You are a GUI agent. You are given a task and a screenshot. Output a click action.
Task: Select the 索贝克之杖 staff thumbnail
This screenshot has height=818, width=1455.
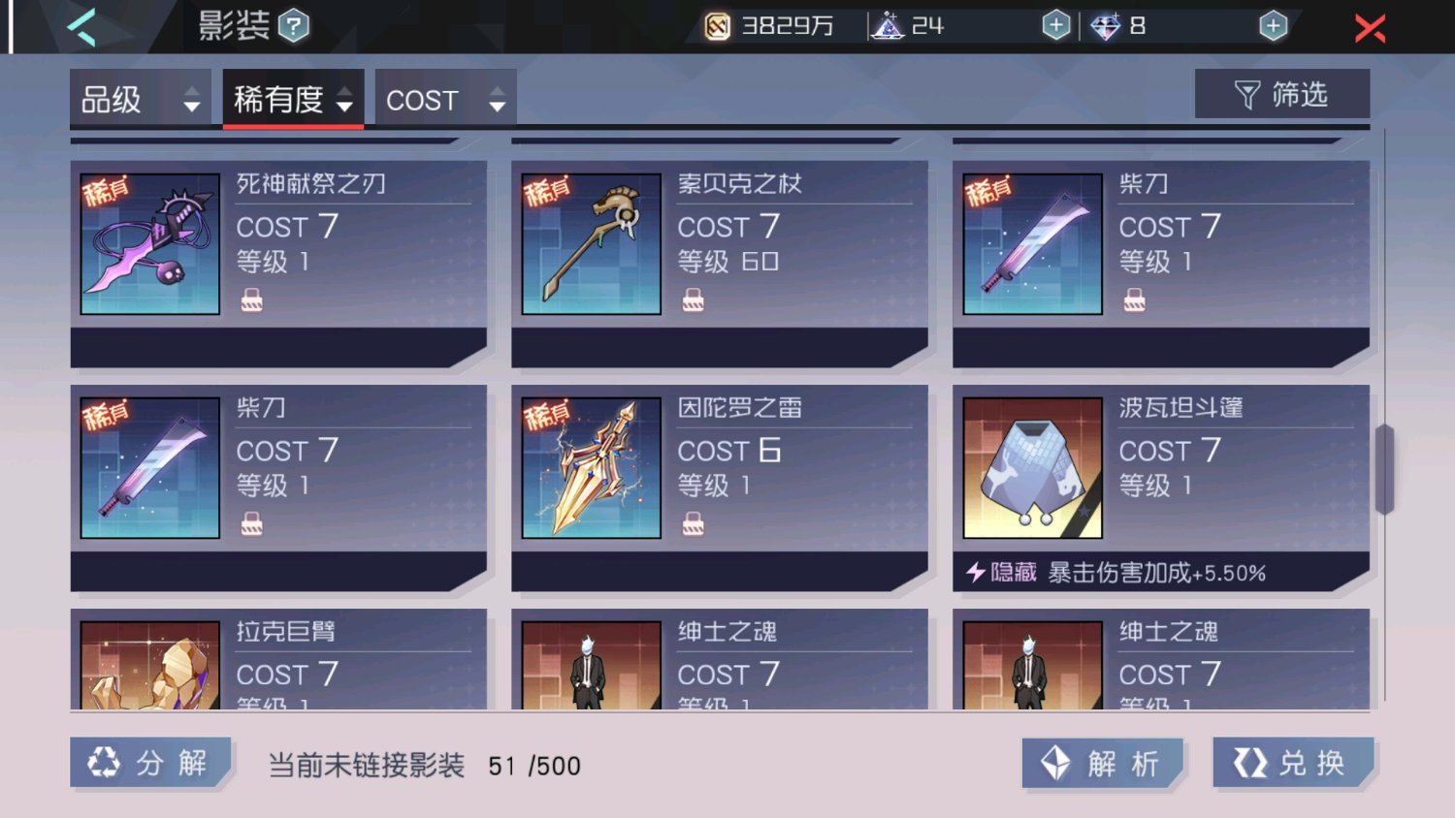[592, 244]
